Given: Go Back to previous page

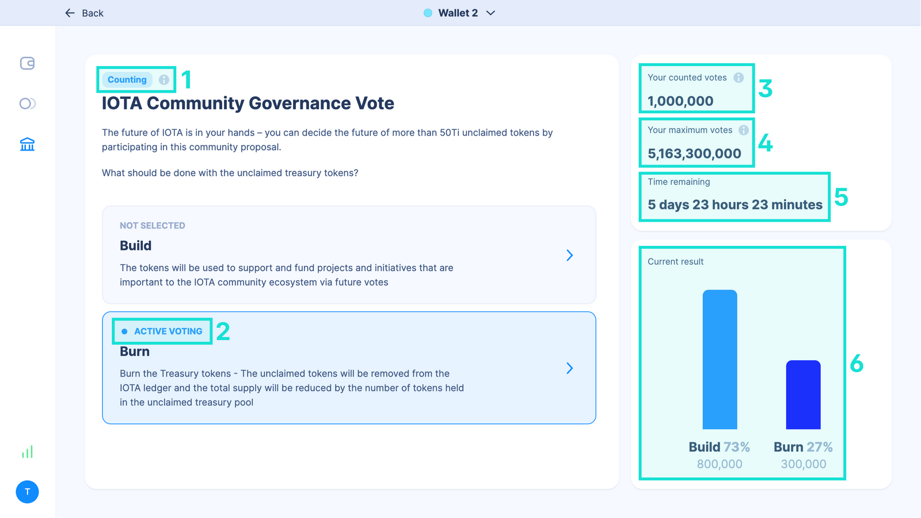Looking at the screenshot, I should pos(93,13).
